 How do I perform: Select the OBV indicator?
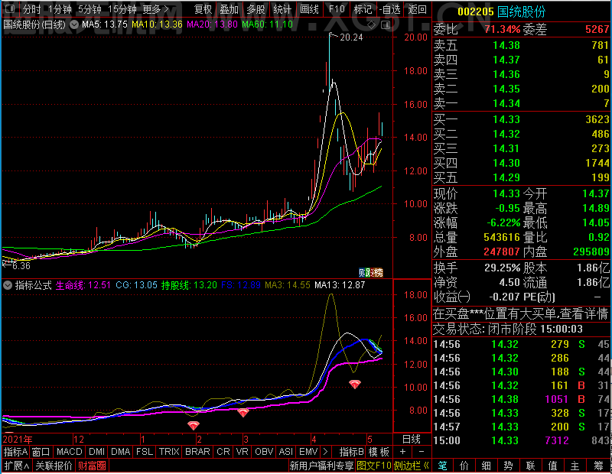pos(264,452)
